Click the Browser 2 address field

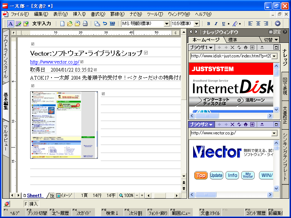click(231, 133)
